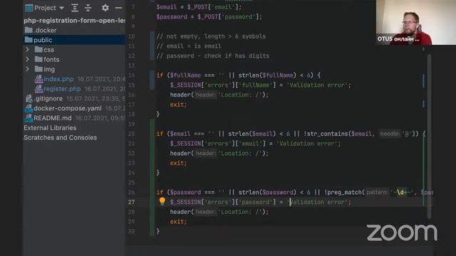
Task: Open the .gitignore file
Action: [48, 99]
